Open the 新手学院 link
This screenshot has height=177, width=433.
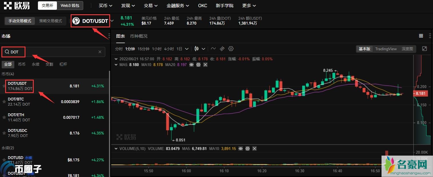click(225, 5)
